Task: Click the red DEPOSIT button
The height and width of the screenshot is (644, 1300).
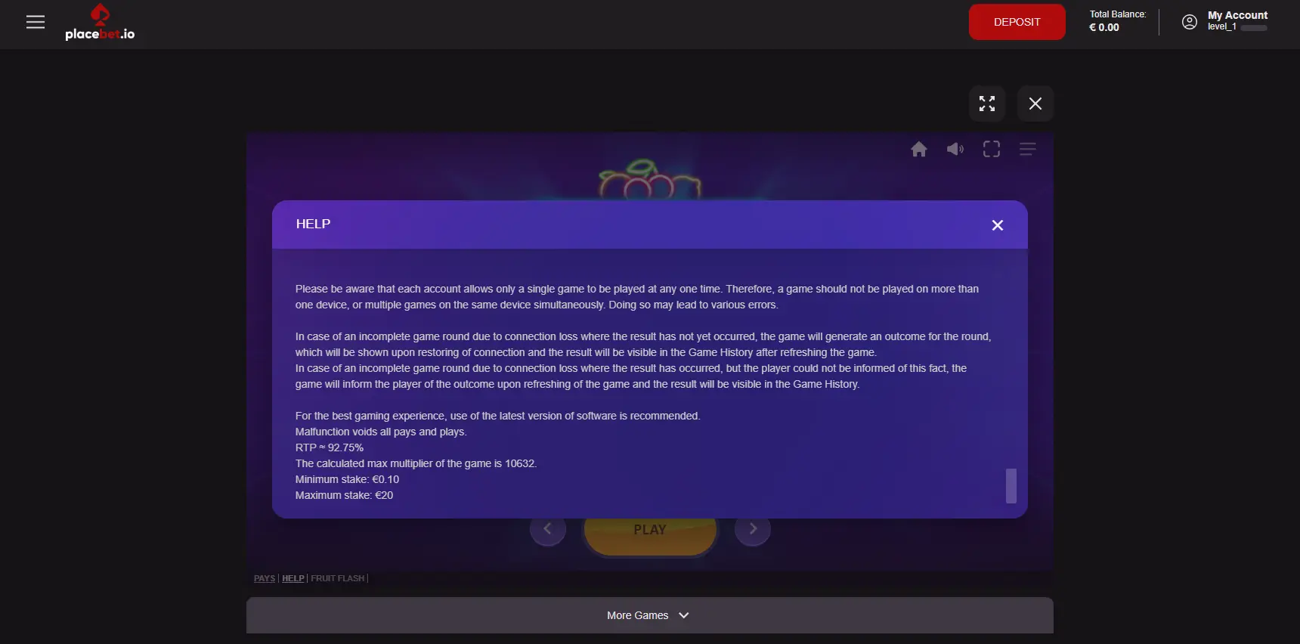Action: point(1017,22)
